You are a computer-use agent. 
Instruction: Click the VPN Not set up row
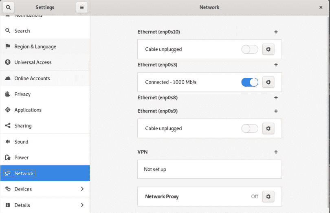click(210, 169)
